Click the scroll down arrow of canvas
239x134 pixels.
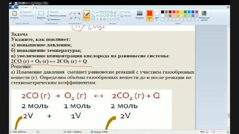pyautogui.click(x=228, y=128)
